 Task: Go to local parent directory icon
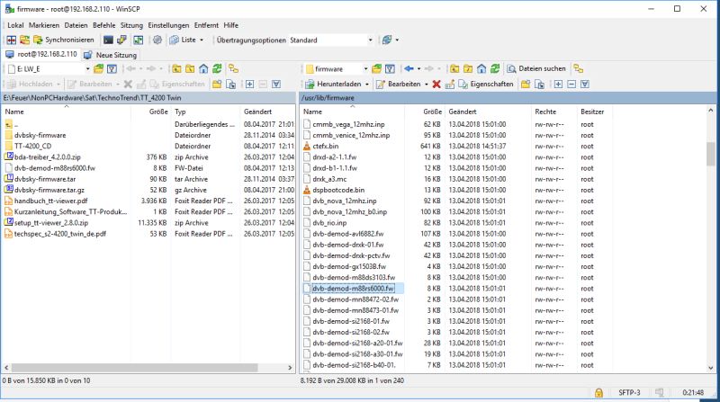click(x=176, y=69)
